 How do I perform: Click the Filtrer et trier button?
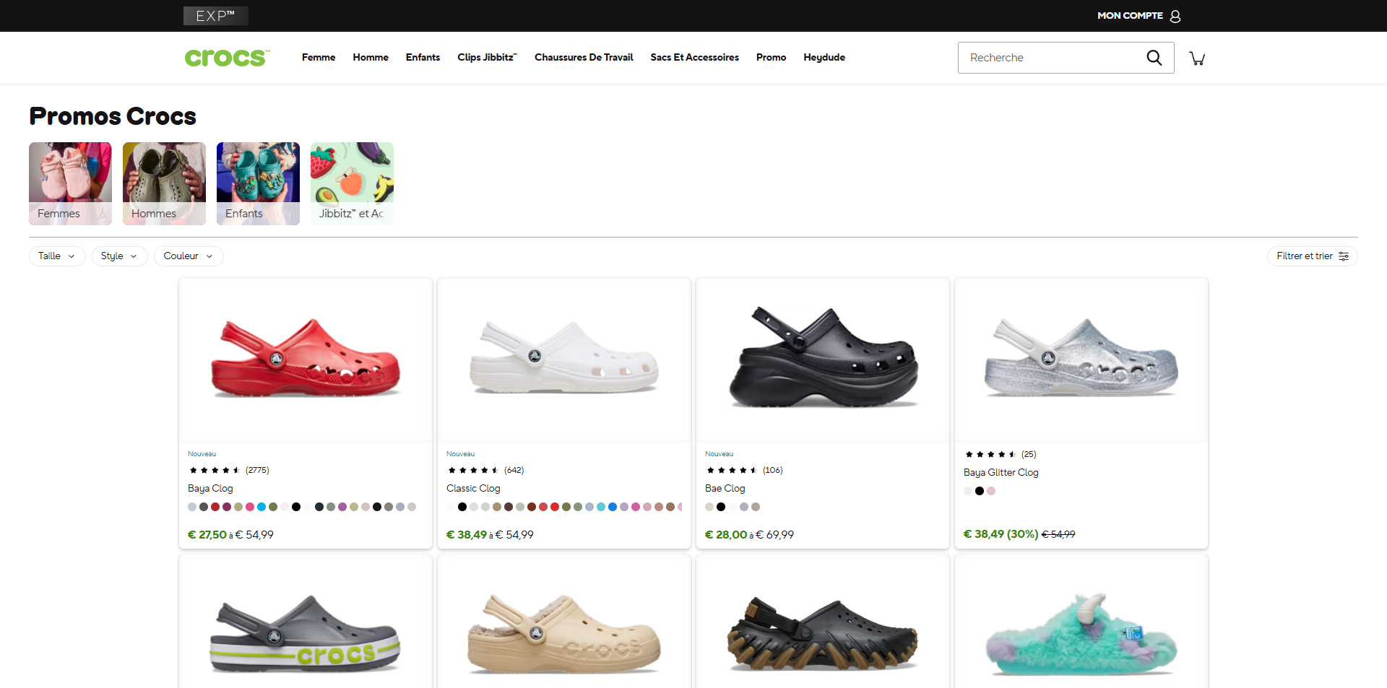tap(1312, 256)
